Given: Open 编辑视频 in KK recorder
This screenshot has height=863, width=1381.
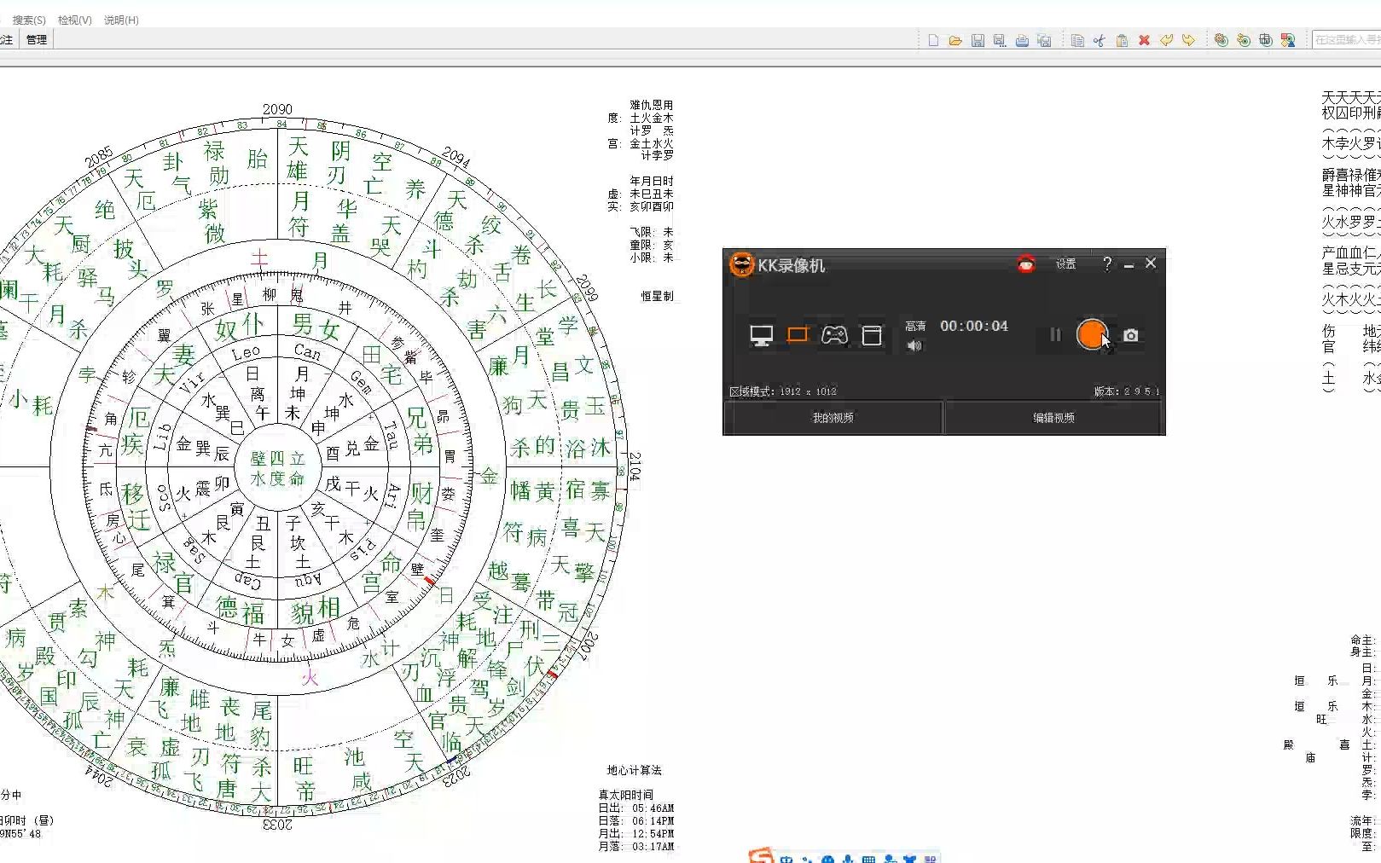Looking at the screenshot, I should (x=1054, y=418).
